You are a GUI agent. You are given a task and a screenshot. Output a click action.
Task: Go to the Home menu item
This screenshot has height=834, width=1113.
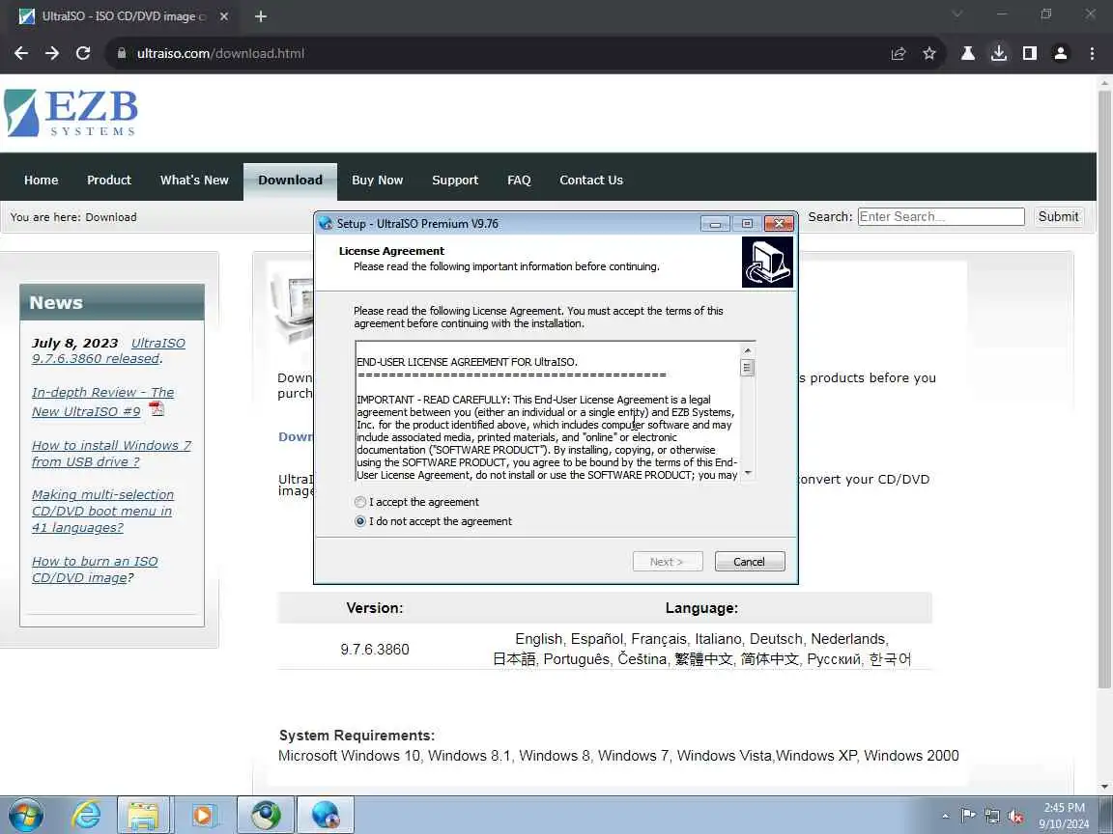click(x=42, y=181)
